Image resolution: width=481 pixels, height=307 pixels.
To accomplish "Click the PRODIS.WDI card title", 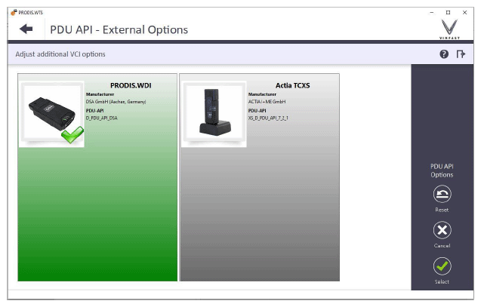I will click(131, 85).
